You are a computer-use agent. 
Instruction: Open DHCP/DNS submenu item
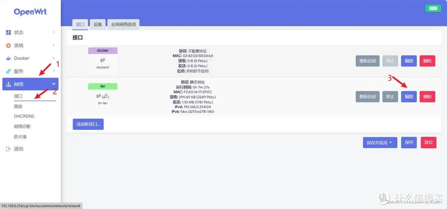24,116
